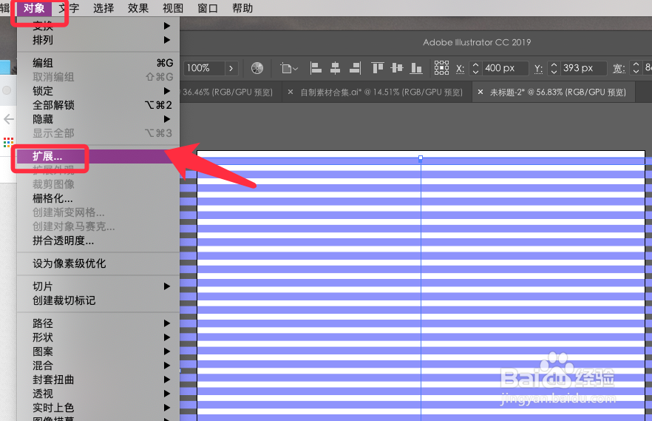Click vertical align bottom icon
This screenshot has width=652, height=421.
[x=416, y=68]
